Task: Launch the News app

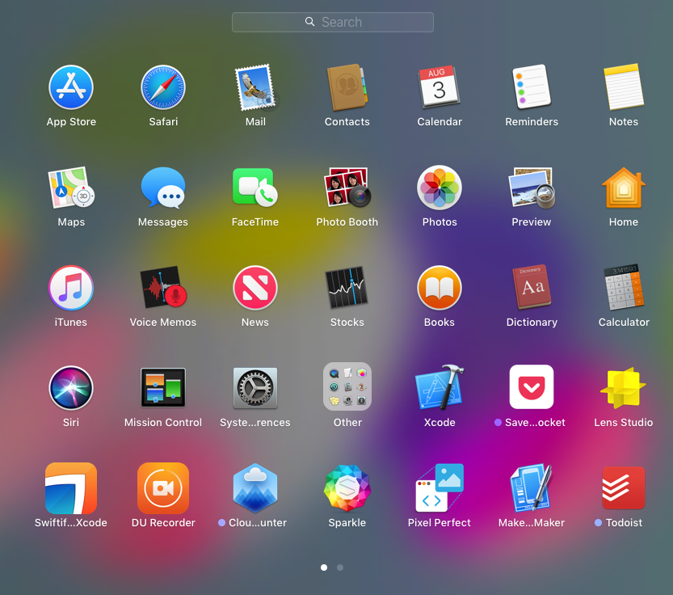Action: [x=255, y=288]
